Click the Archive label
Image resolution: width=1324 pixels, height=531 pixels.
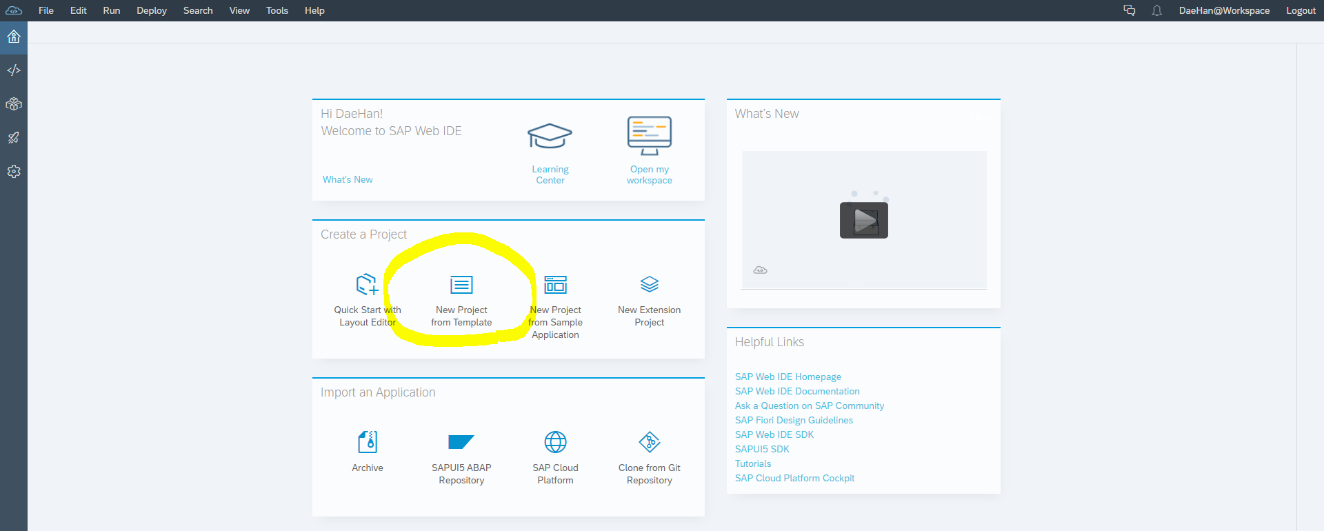click(368, 468)
